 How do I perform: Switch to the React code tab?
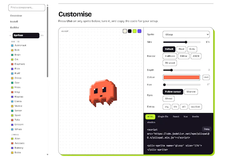pos(176,117)
